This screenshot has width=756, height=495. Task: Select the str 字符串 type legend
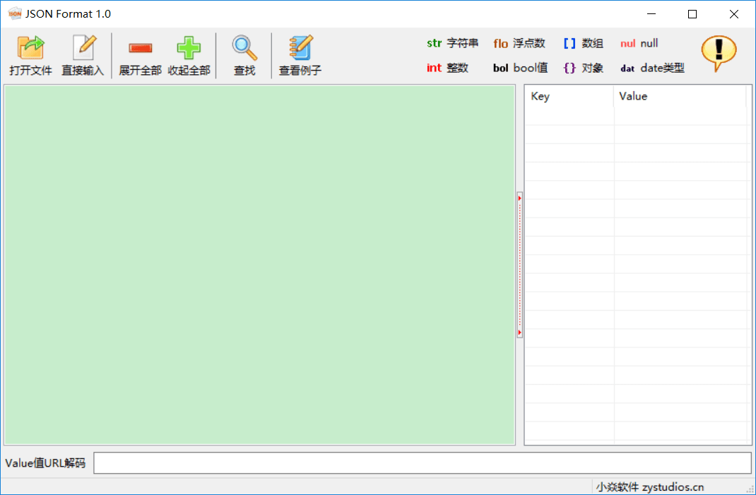point(452,43)
